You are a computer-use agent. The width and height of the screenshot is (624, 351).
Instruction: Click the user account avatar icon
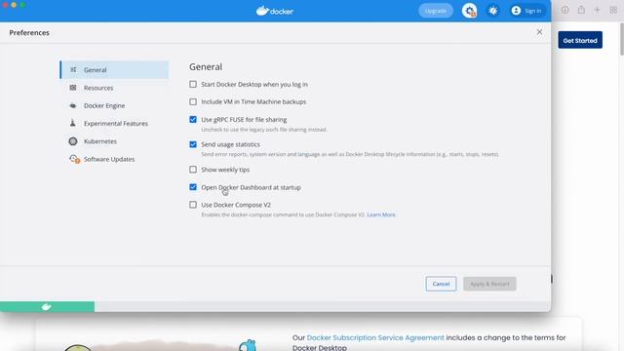(x=516, y=11)
